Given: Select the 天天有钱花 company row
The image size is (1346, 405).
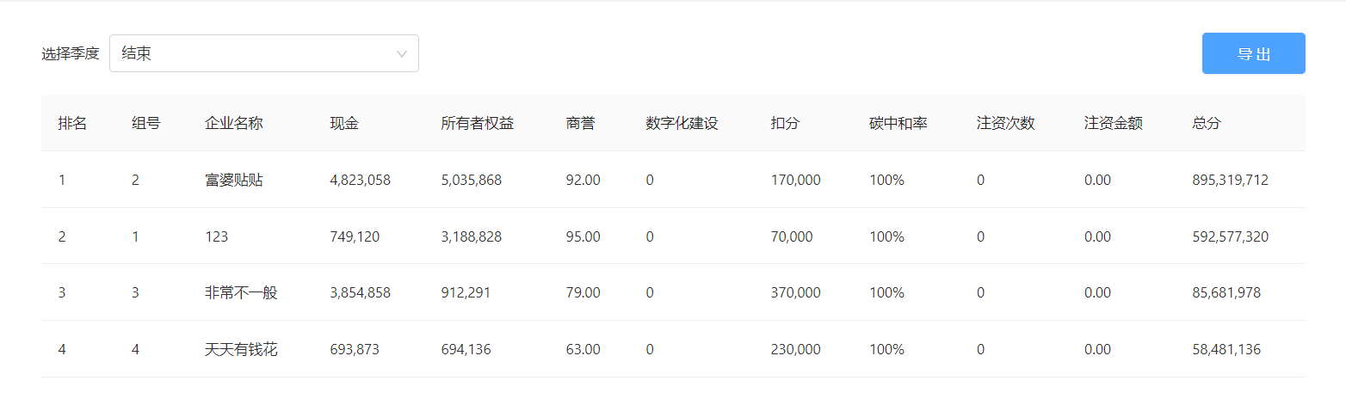Looking at the screenshot, I should pyautogui.click(x=673, y=349).
